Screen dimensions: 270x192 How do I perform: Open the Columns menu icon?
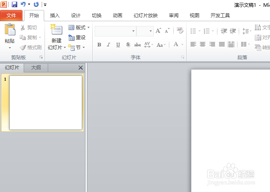(245, 44)
